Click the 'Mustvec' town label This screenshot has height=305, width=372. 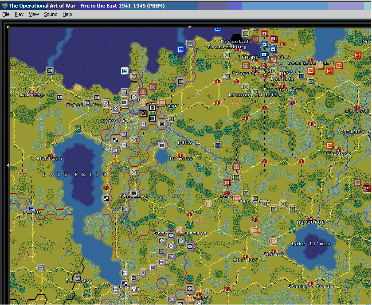click(x=50, y=158)
